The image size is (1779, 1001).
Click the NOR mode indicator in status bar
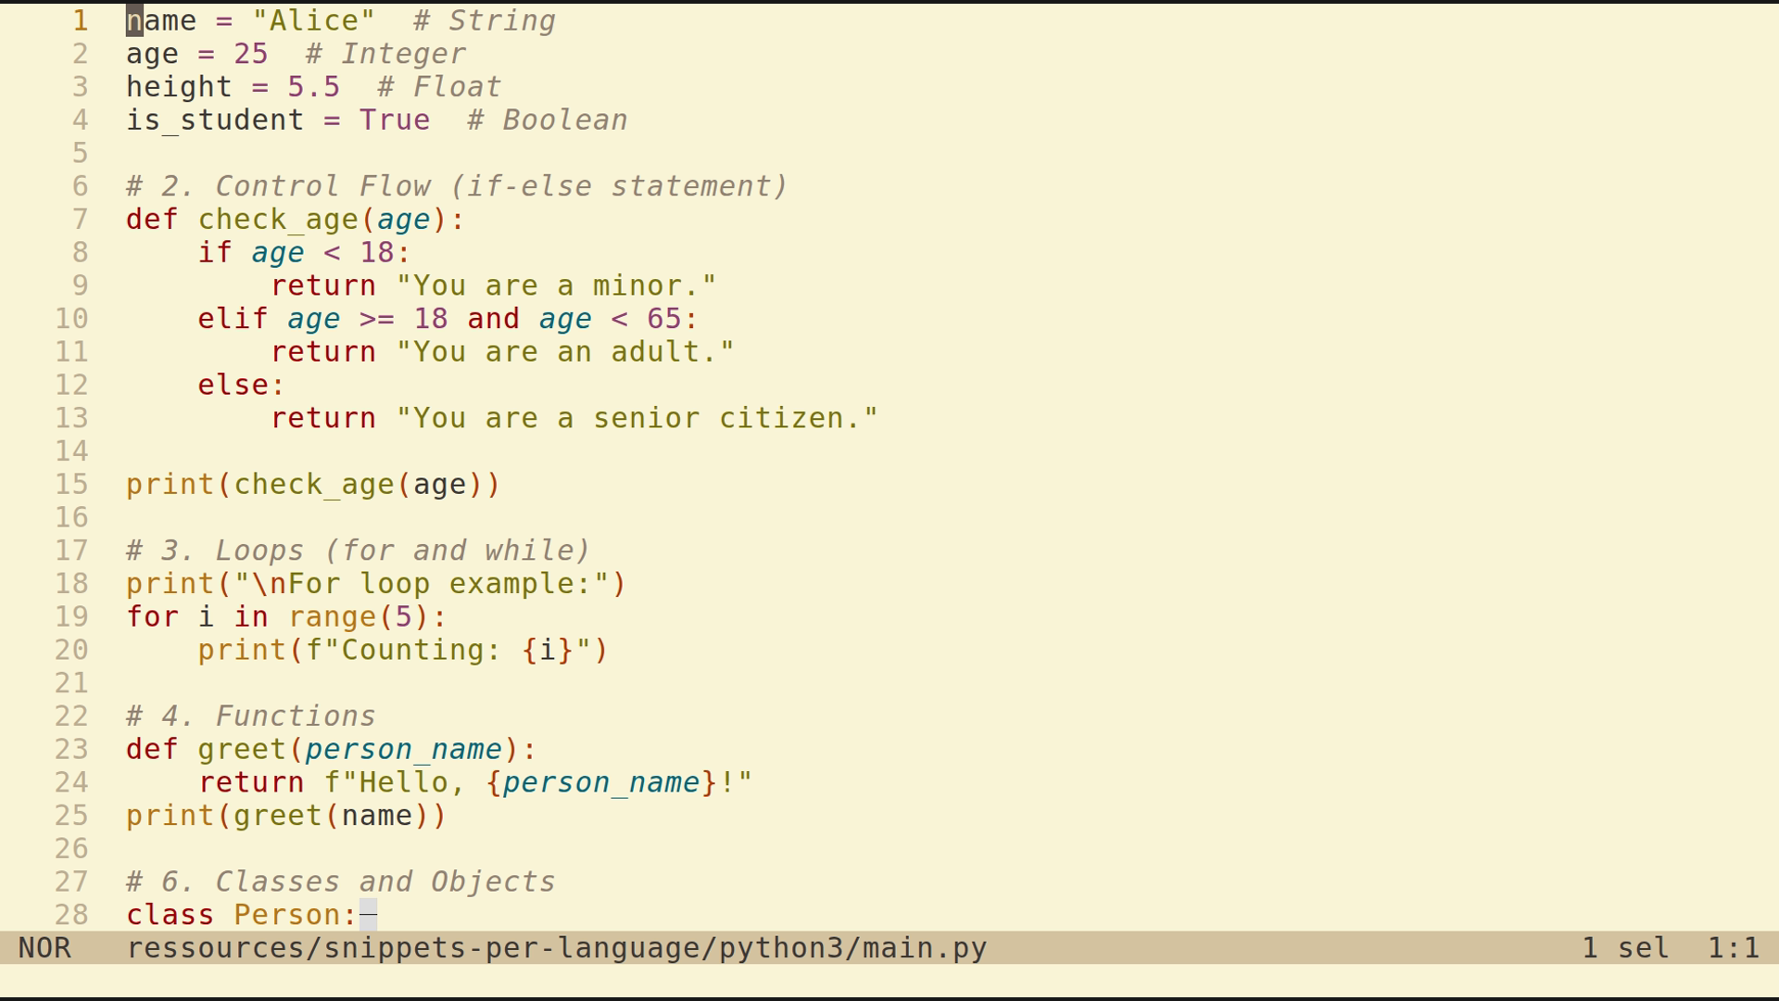[x=46, y=948]
